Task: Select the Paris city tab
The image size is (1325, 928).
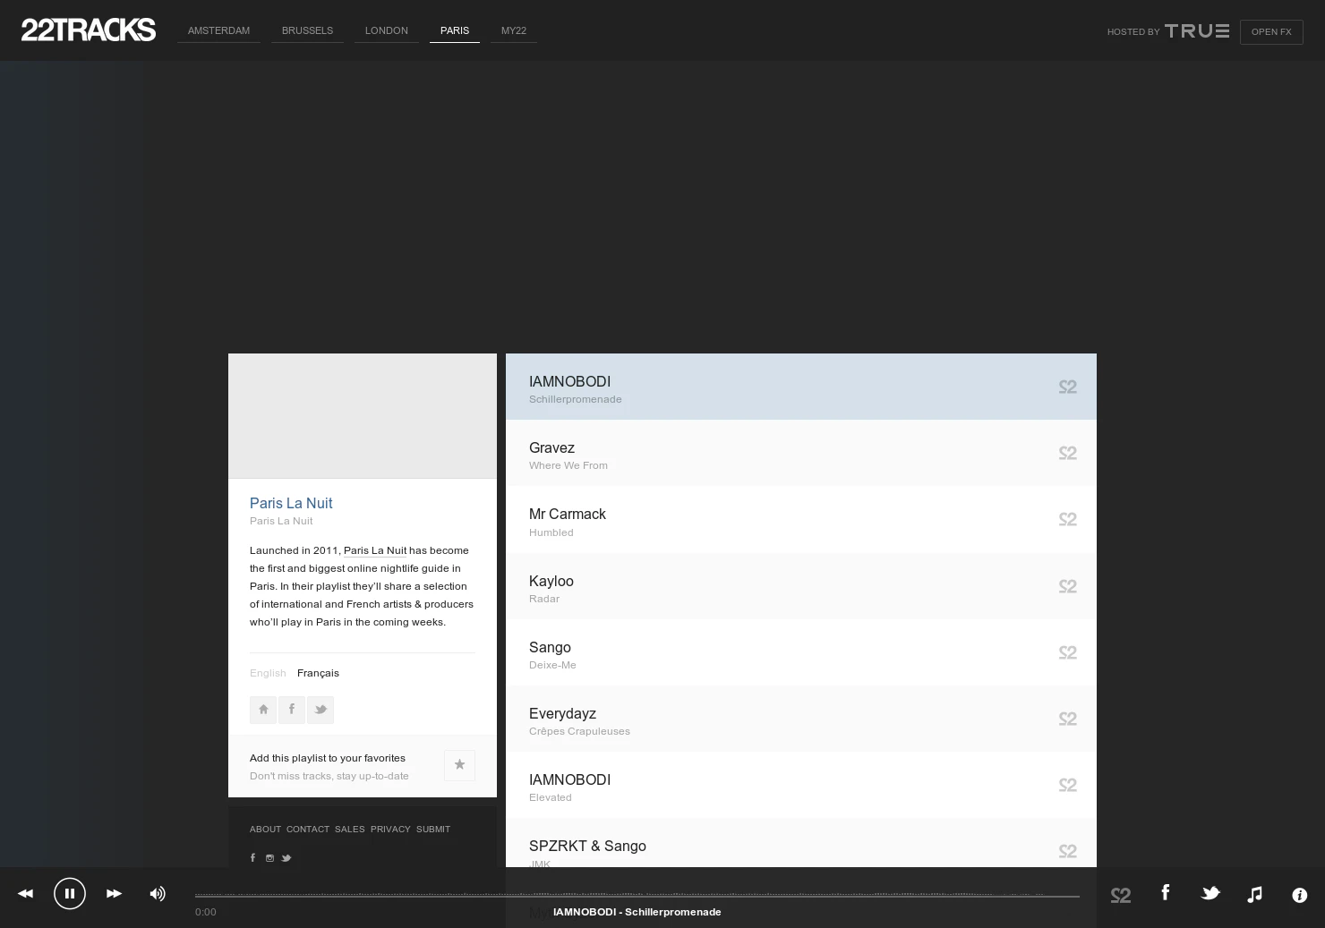Action: pyautogui.click(x=455, y=30)
